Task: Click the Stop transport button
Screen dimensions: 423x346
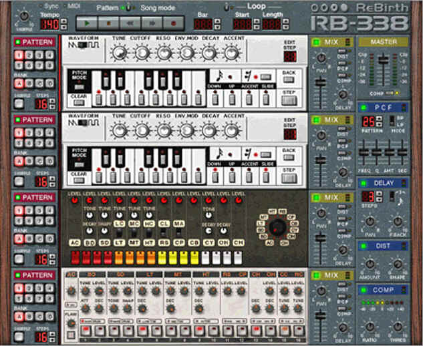Action: pyautogui.click(x=108, y=23)
